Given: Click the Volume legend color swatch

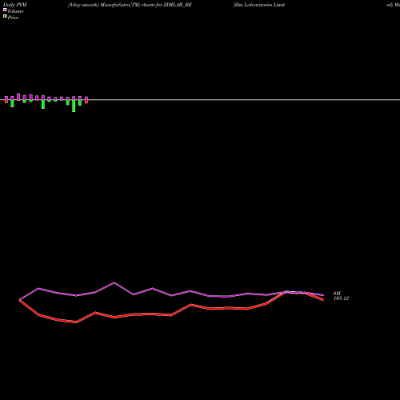Looking at the screenshot, I should [5, 10].
